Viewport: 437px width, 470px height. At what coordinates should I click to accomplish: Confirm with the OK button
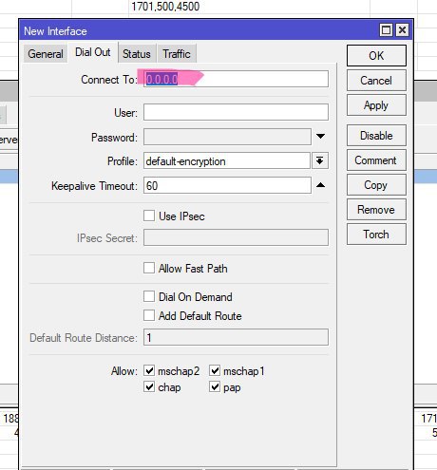(x=376, y=56)
